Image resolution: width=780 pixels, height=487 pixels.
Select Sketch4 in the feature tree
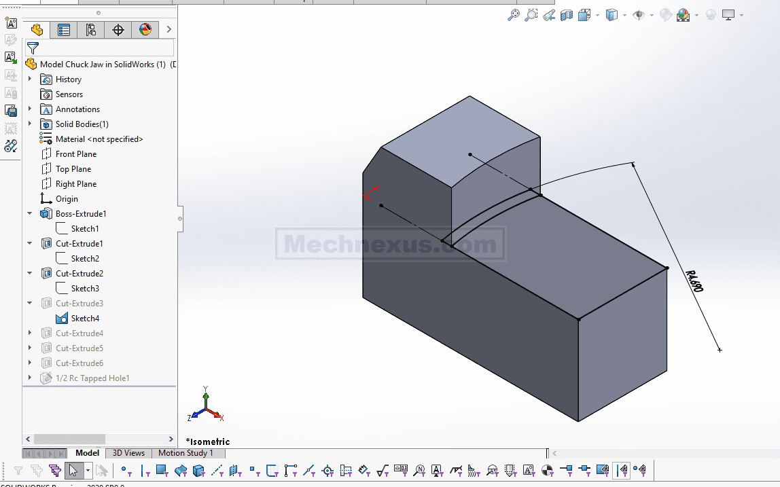(x=85, y=319)
